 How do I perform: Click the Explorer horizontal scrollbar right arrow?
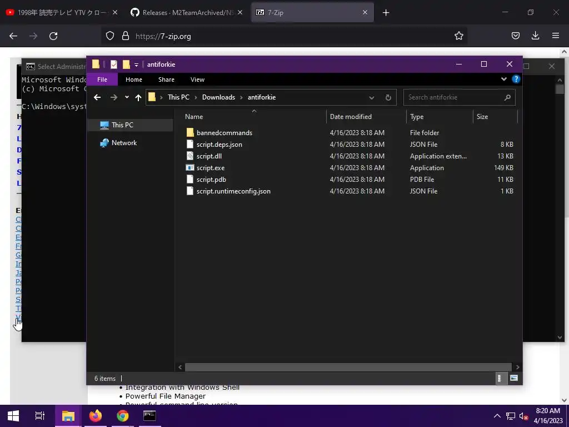click(x=517, y=367)
